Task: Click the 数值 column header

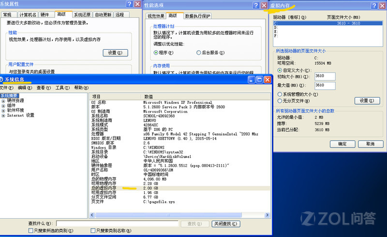Action: (x=206, y=97)
